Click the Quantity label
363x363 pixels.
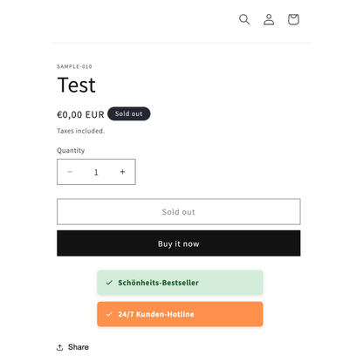[71, 150]
